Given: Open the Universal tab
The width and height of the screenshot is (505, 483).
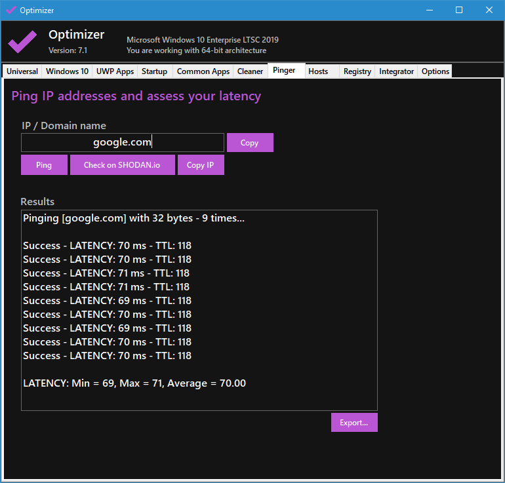Looking at the screenshot, I should [22, 71].
